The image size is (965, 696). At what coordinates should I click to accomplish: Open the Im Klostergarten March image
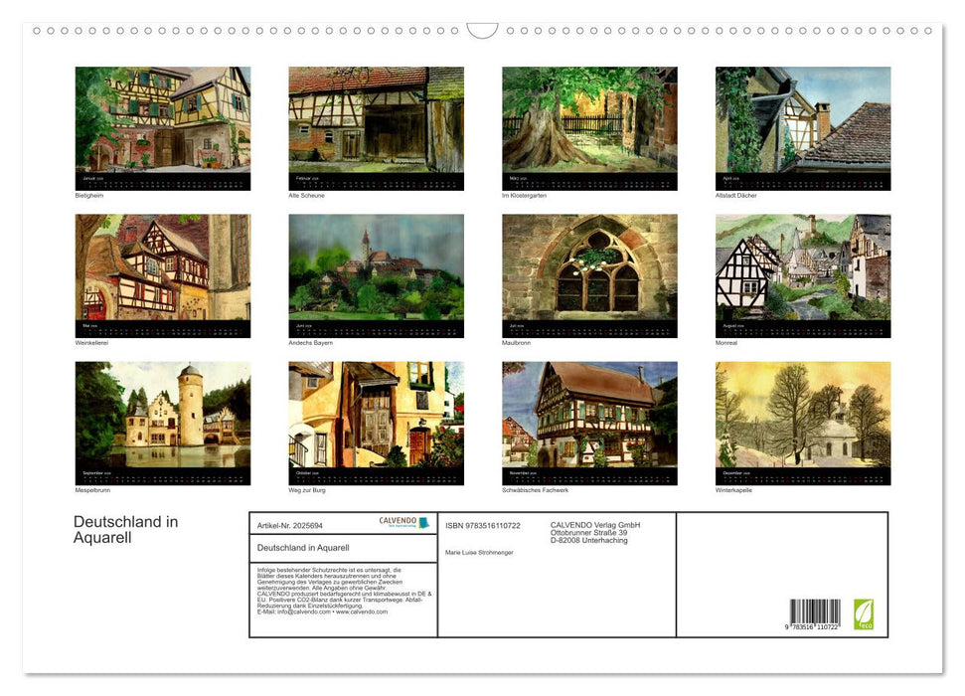coord(589,121)
